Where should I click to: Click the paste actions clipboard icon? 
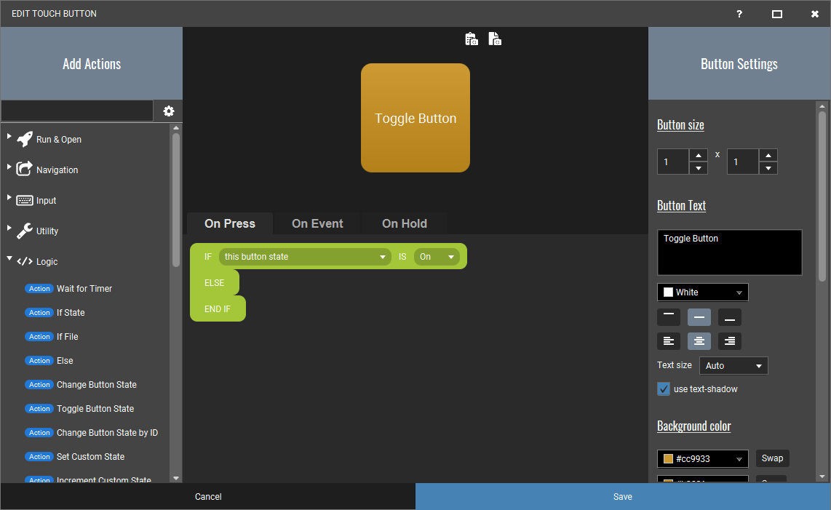pyautogui.click(x=471, y=39)
